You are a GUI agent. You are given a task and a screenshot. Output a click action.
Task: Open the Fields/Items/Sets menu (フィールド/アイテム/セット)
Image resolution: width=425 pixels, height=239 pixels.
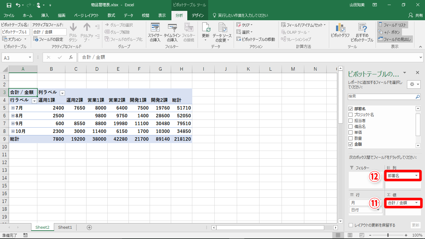tap(303, 25)
